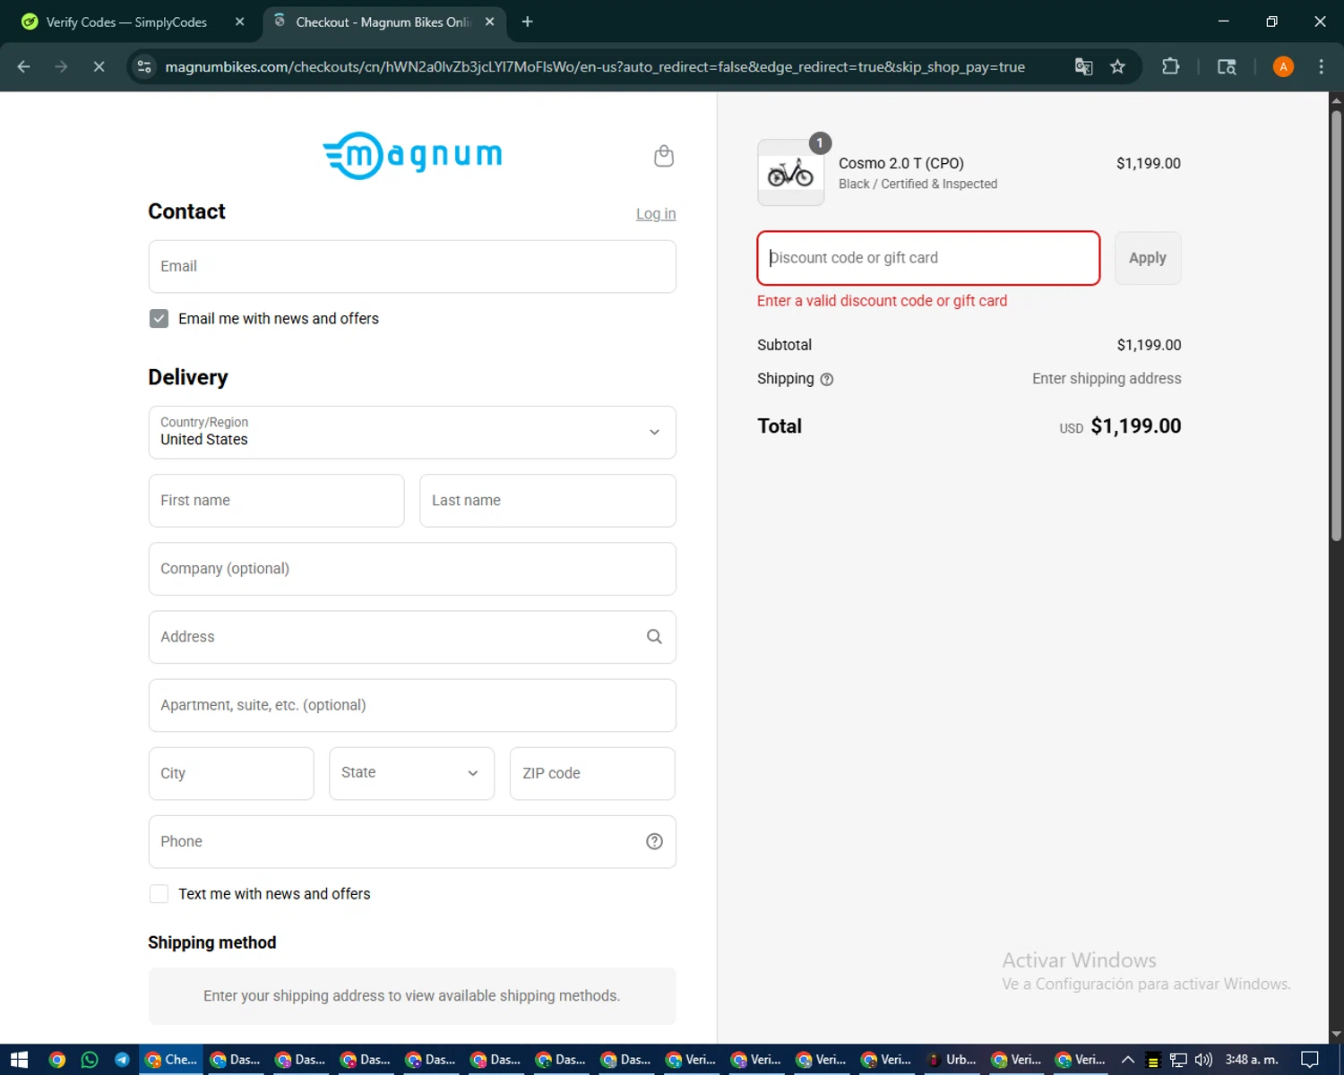This screenshot has width=1344, height=1075.
Task: Open the network icon in system tray
Action: pyautogui.click(x=1178, y=1060)
